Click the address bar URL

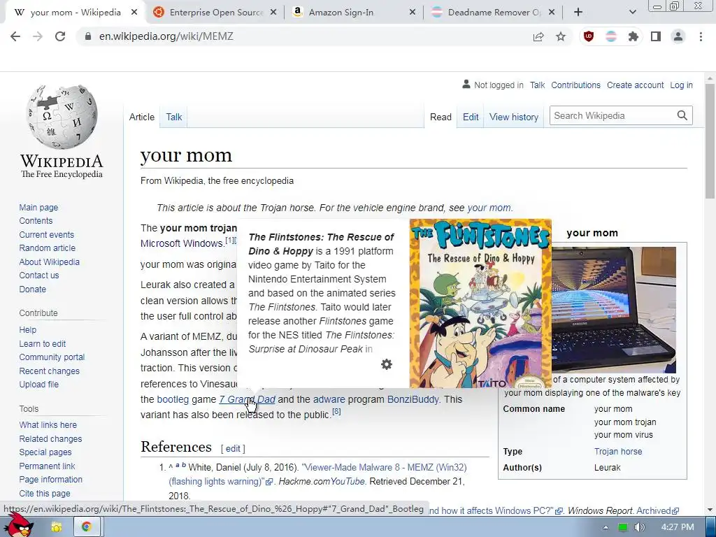166,36
